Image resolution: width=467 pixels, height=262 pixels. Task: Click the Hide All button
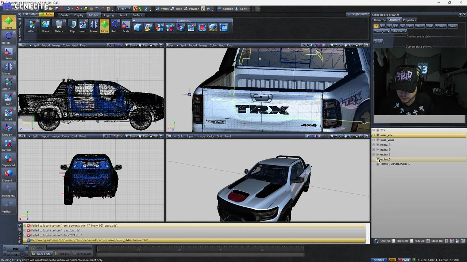pyautogui.click(x=418, y=241)
